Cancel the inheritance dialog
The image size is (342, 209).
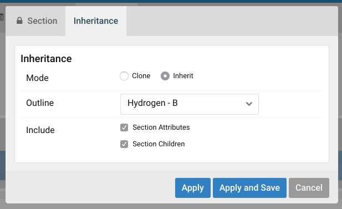click(x=309, y=188)
